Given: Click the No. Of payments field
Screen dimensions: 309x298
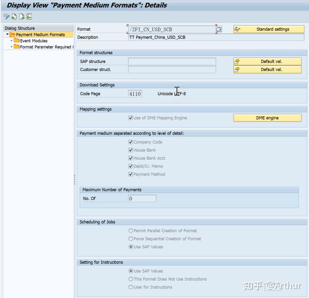Looking at the screenshot, I should pyautogui.click(x=142, y=198).
